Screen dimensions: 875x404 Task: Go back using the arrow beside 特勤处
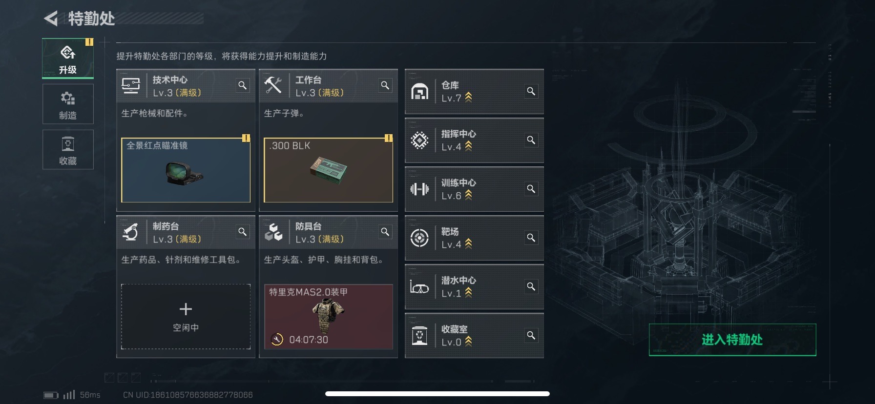coord(51,19)
